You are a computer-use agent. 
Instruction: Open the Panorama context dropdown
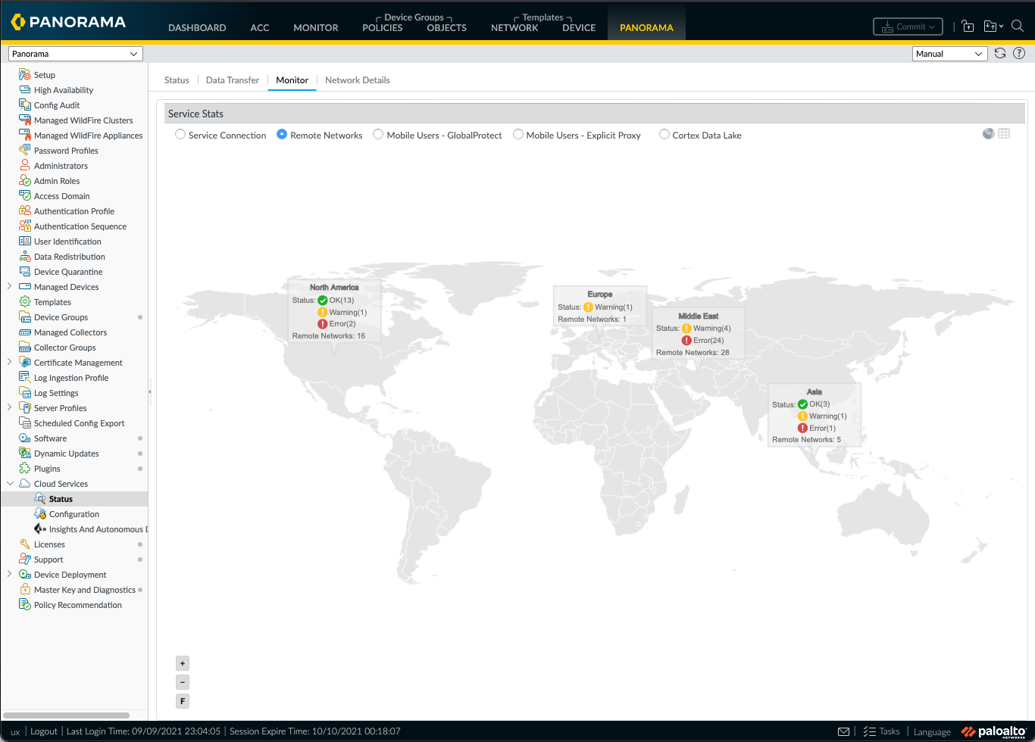75,54
